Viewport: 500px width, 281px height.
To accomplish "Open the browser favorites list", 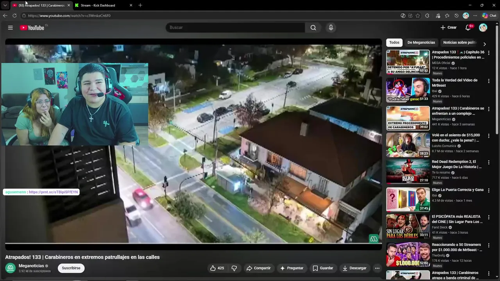I will (x=447, y=16).
